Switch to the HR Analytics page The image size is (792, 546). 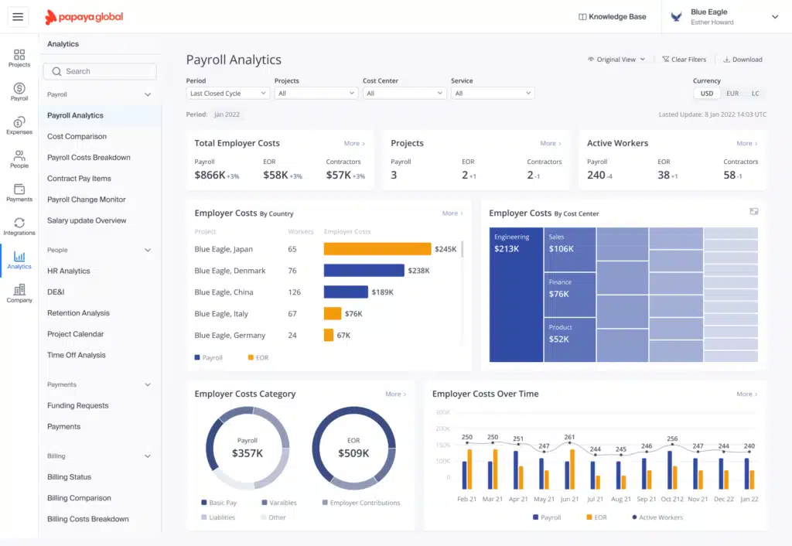tap(69, 271)
